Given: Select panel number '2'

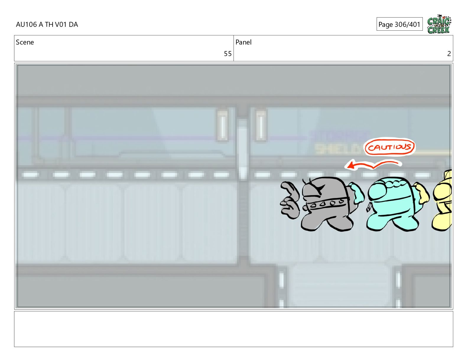Looking at the screenshot, I should [449, 54].
